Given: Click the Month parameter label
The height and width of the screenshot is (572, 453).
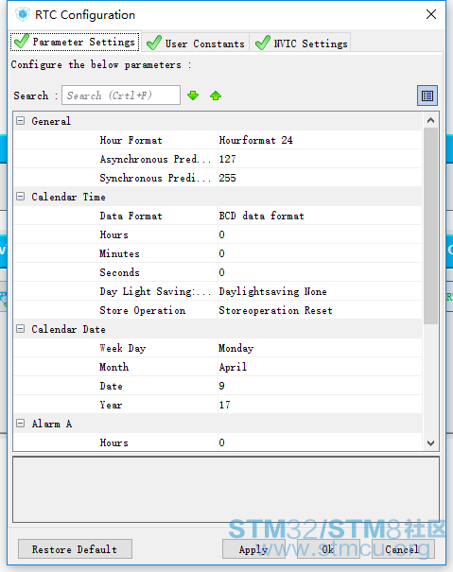Looking at the screenshot, I should tap(113, 367).
